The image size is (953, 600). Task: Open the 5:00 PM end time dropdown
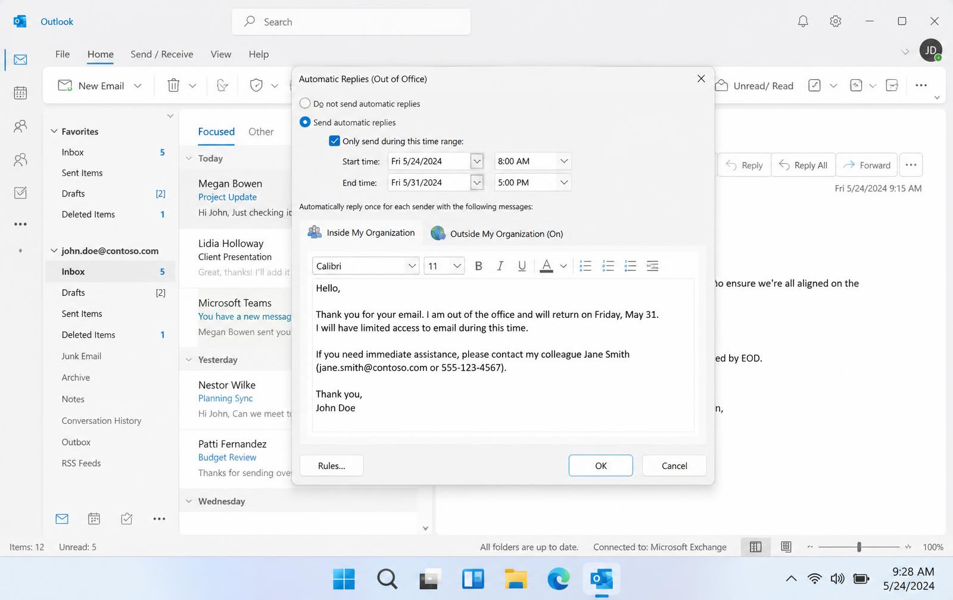click(x=563, y=183)
